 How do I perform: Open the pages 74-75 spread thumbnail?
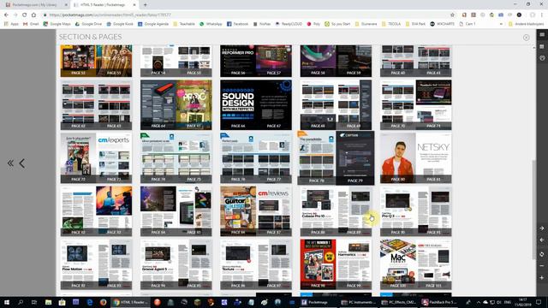click(176, 157)
